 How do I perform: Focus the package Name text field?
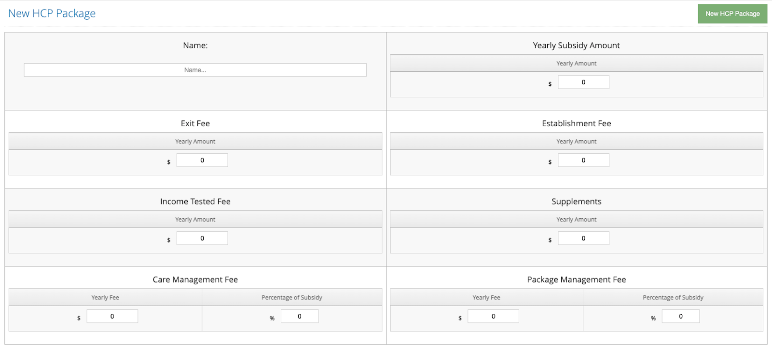[x=195, y=70]
